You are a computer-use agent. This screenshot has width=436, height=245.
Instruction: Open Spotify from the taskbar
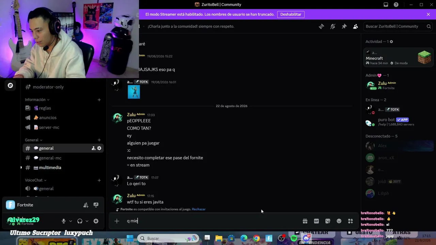(294, 238)
